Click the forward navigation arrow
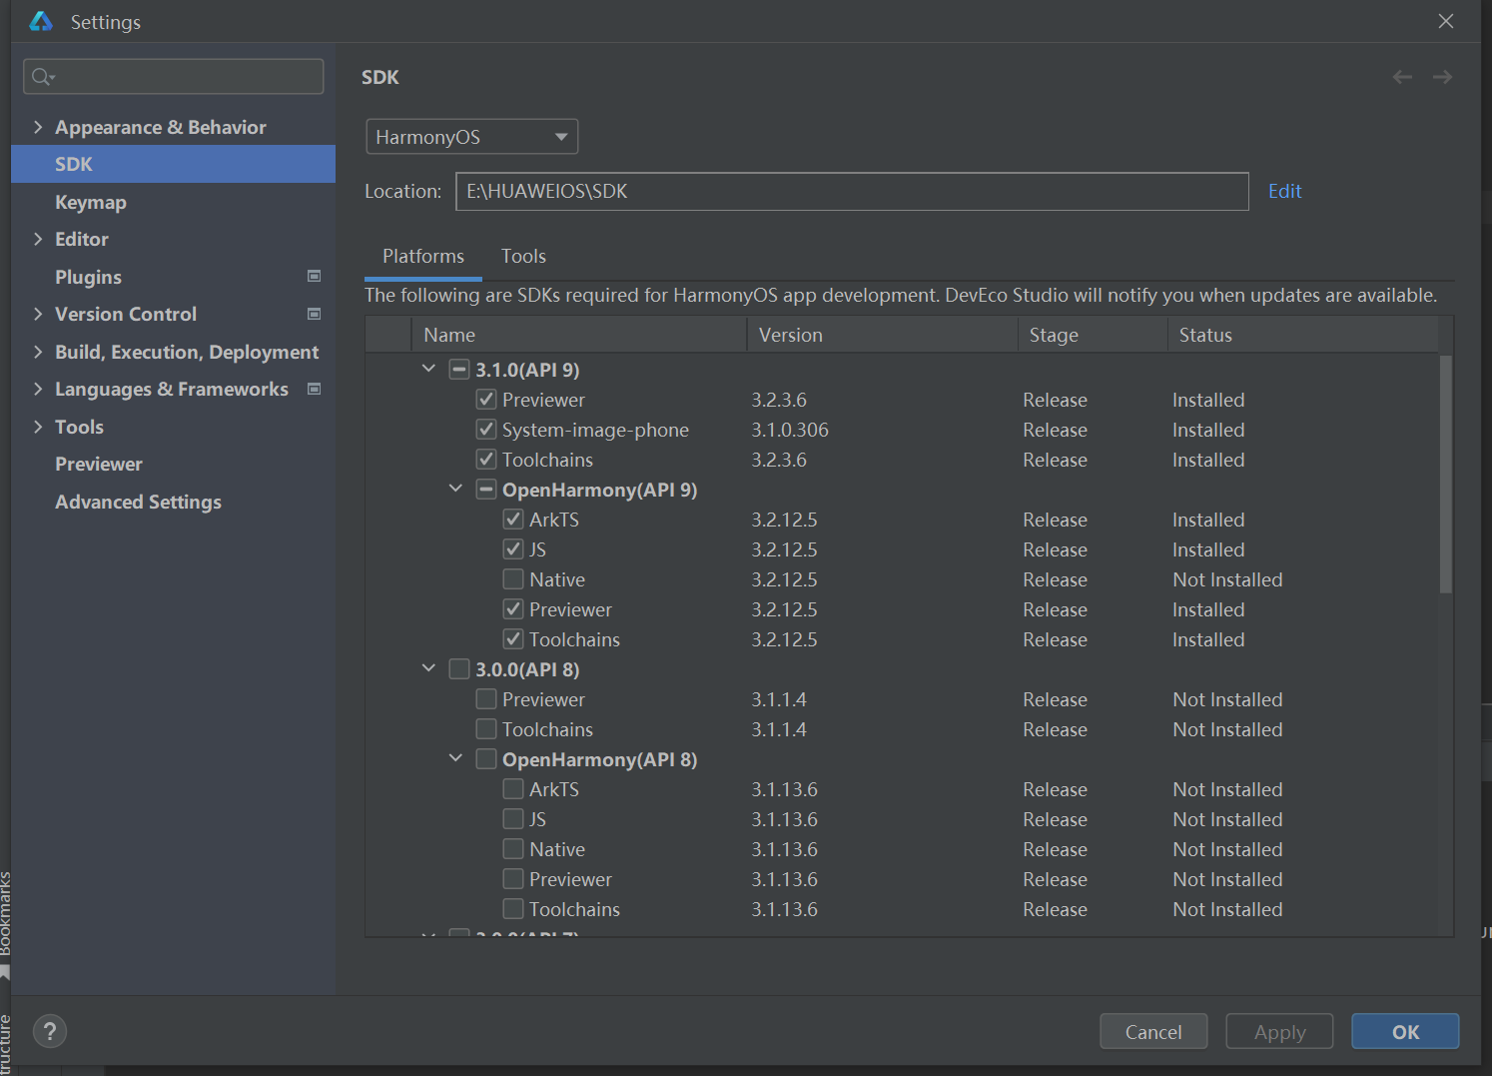Image resolution: width=1492 pixels, height=1076 pixels. coord(1442,77)
